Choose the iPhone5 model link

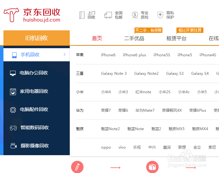(185, 55)
